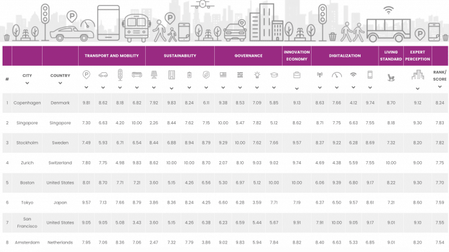The width and height of the screenshot is (449, 252).
Task: Select the Innovation Economy header
Action: point(297,56)
